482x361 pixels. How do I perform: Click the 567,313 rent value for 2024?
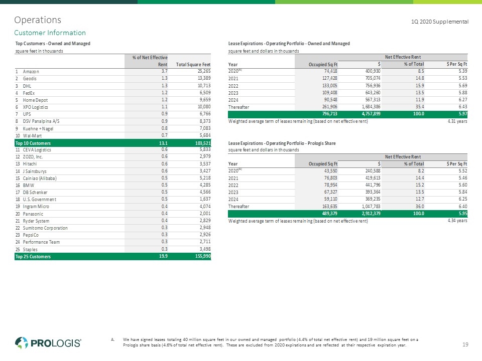373,100
